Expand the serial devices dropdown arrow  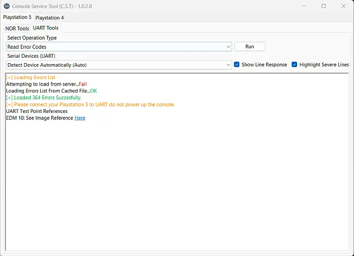228,65
